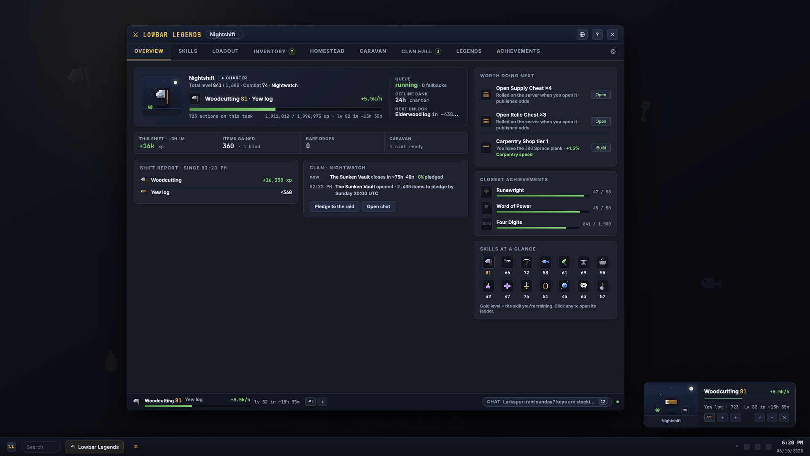Open the purple cross skill at level 47

coord(507,286)
